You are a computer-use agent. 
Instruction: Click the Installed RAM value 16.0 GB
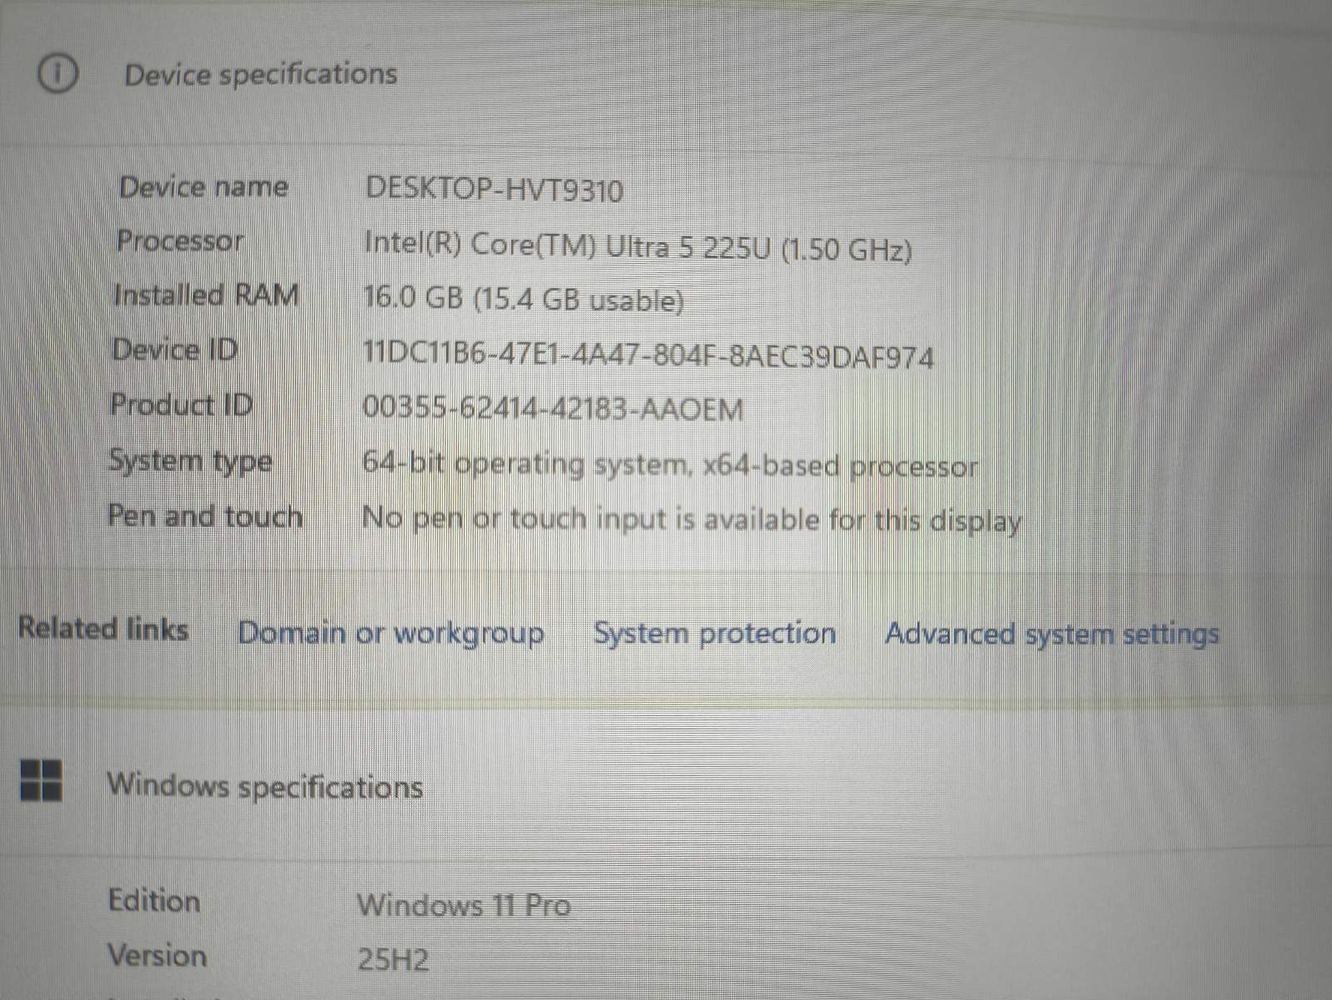point(524,300)
